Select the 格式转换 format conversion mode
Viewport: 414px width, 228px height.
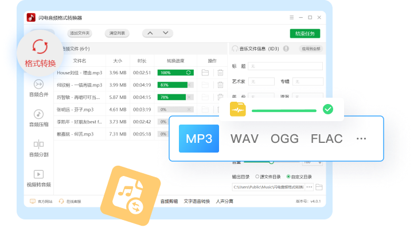point(40,53)
